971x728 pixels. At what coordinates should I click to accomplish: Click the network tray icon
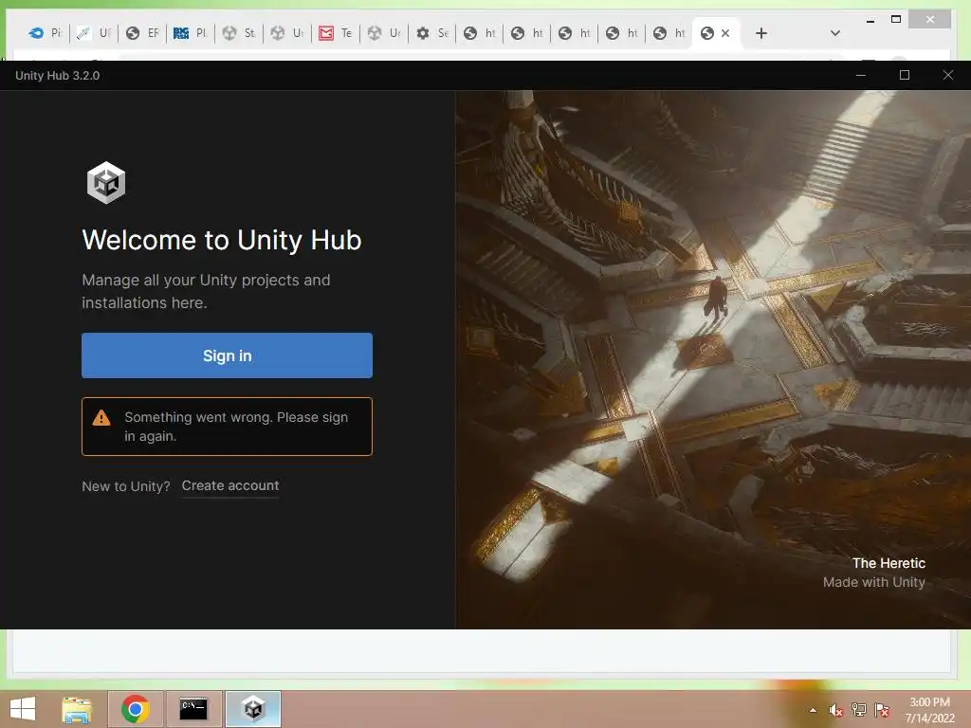click(x=859, y=710)
